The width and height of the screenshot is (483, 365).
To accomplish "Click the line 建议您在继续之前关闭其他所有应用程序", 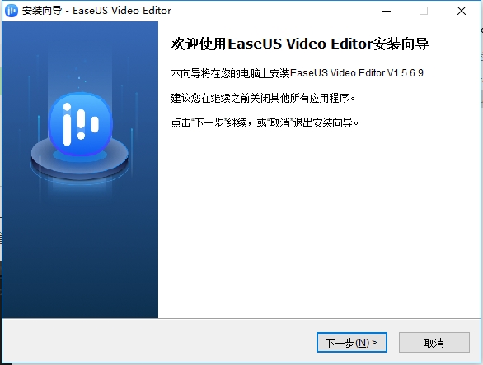I will point(264,98).
